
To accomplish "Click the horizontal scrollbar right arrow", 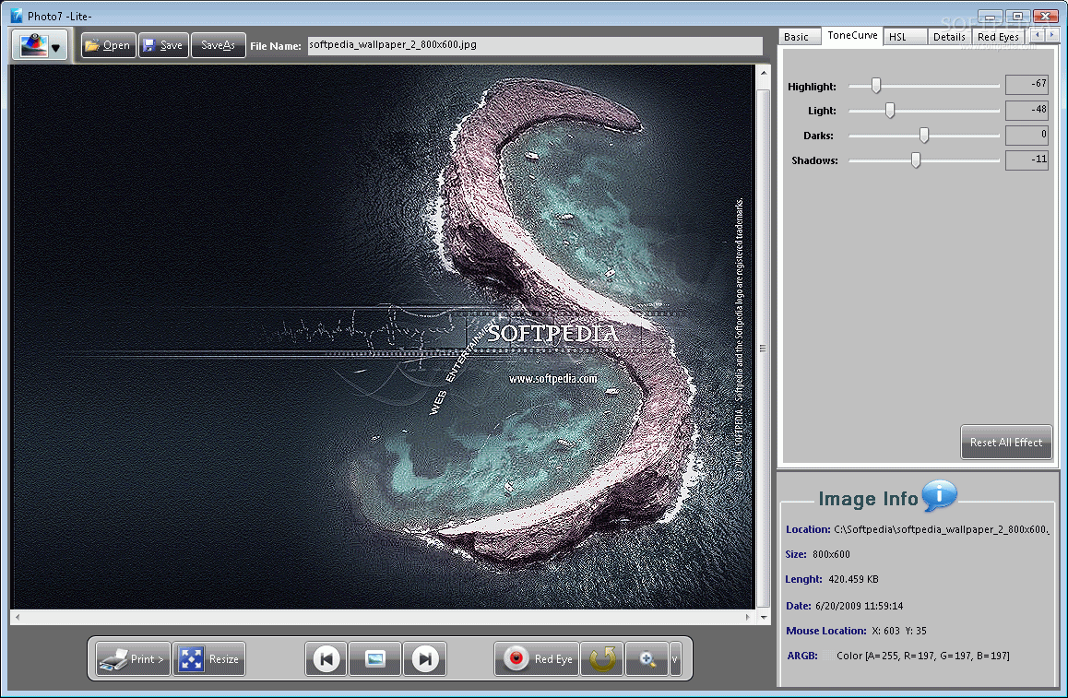I will tap(748, 617).
